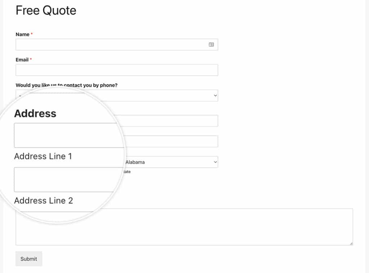Click the Free Quote heading
Screen dimensions: 369x273
pos(45,10)
